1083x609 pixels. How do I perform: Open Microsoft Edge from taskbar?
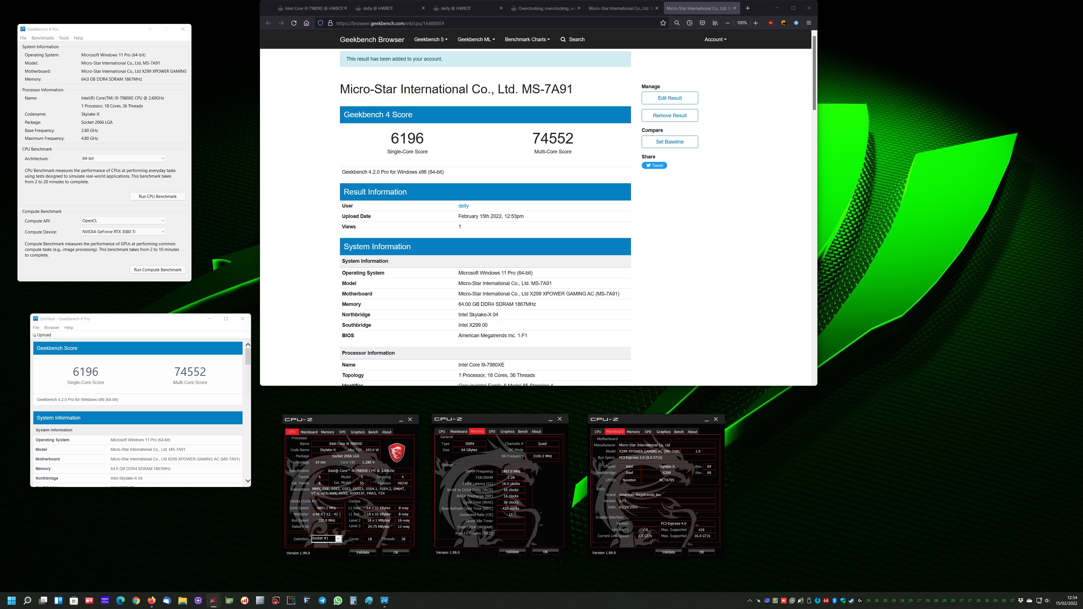tap(120, 601)
